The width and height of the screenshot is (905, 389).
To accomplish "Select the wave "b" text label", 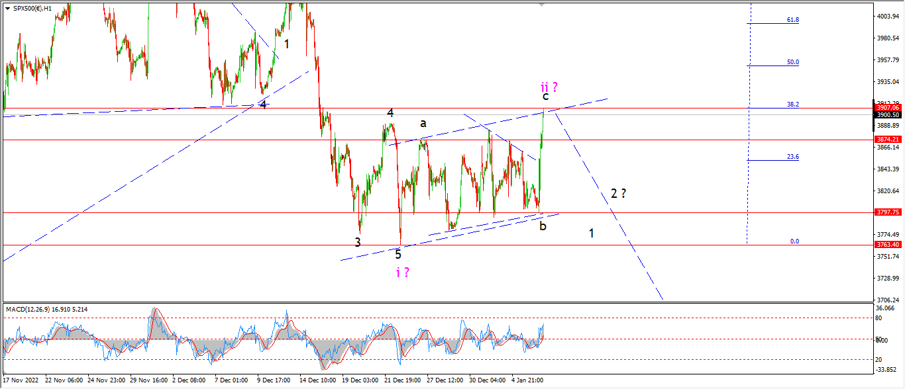I will (543, 226).
